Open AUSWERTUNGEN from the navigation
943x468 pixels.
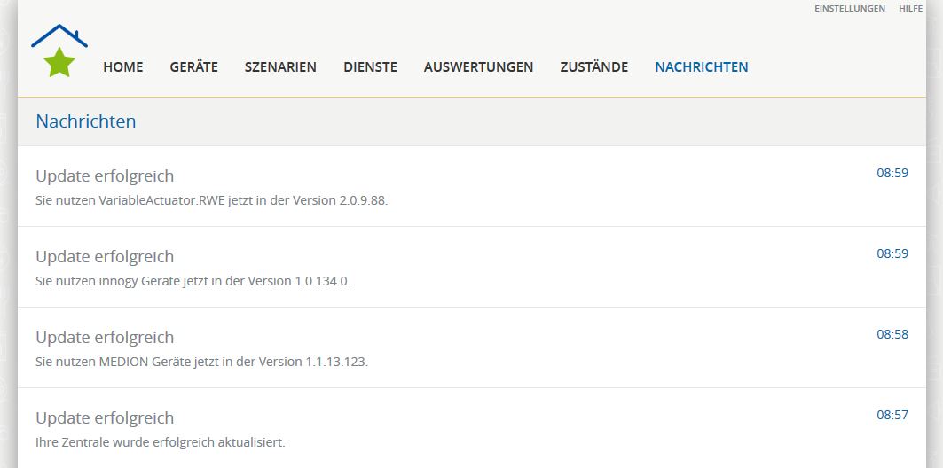(x=478, y=67)
